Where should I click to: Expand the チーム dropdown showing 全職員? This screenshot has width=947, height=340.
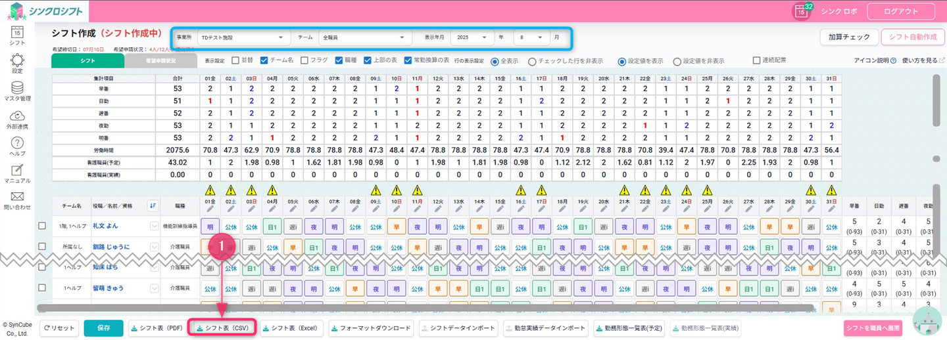coord(365,38)
